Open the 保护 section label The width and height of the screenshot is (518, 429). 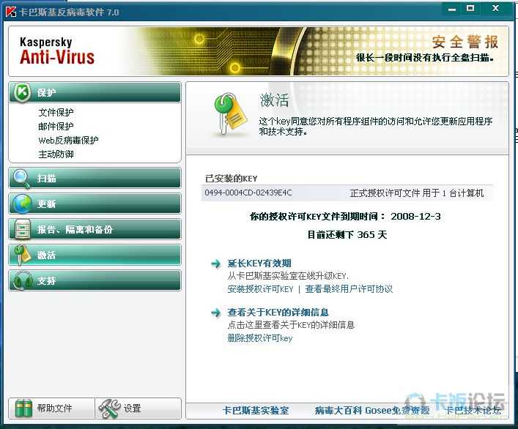tap(46, 93)
